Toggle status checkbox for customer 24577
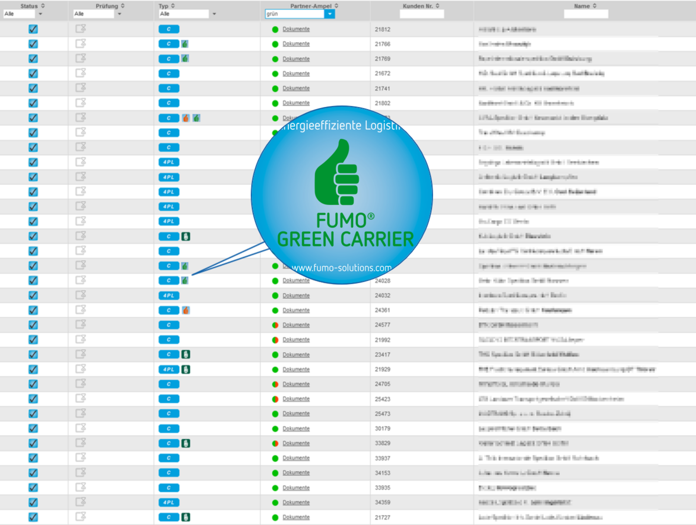Viewport: 696px width, 525px height. click(x=33, y=325)
